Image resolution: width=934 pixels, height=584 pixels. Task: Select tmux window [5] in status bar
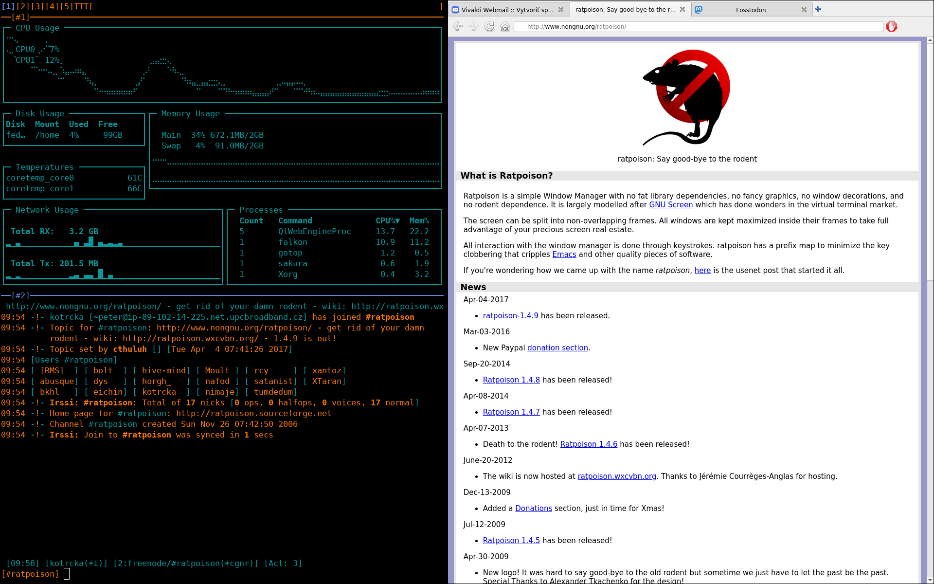click(67, 7)
